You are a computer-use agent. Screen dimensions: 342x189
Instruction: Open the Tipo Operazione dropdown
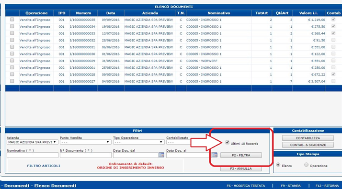tap(139, 142)
